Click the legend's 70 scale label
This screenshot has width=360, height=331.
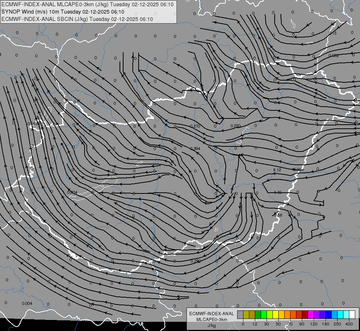pyautogui.click(x=290, y=324)
